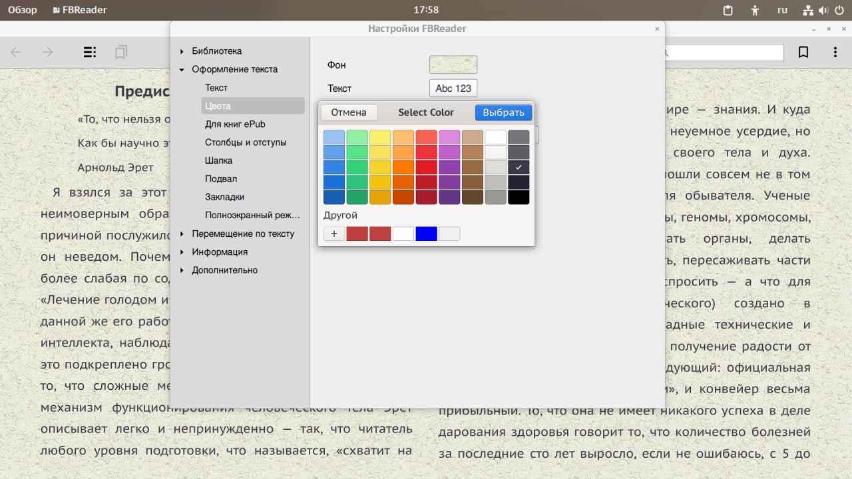This screenshot has width=852, height=479.
Task: Pick the lightest brown palette swatch
Action: (473, 137)
